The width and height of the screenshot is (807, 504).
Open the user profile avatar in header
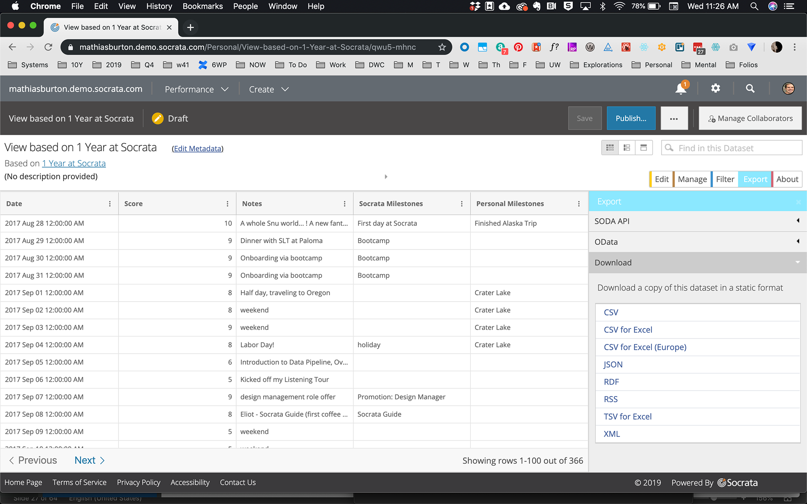click(x=788, y=88)
